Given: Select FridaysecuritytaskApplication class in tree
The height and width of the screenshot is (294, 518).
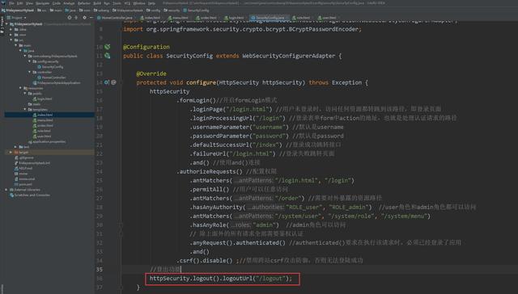Looking at the screenshot, I should point(57,82).
